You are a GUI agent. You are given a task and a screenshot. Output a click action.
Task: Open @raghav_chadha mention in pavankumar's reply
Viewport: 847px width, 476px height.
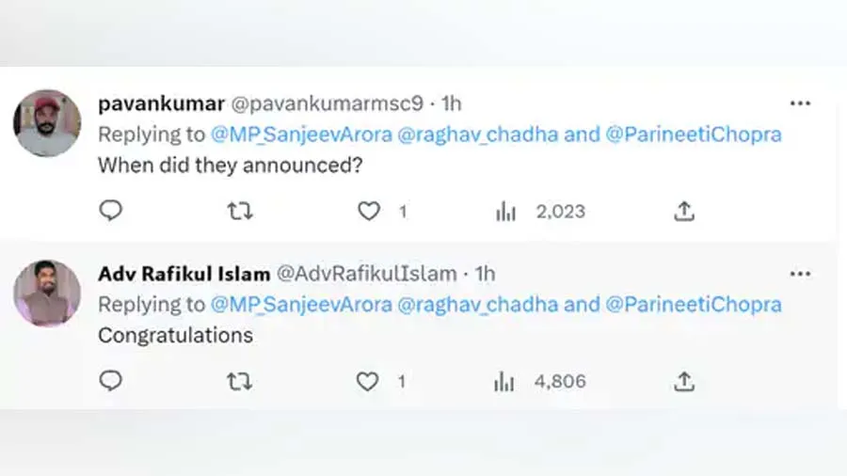point(478,134)
